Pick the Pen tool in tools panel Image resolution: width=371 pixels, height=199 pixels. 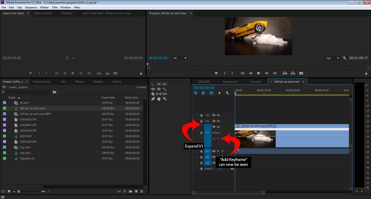153,99
